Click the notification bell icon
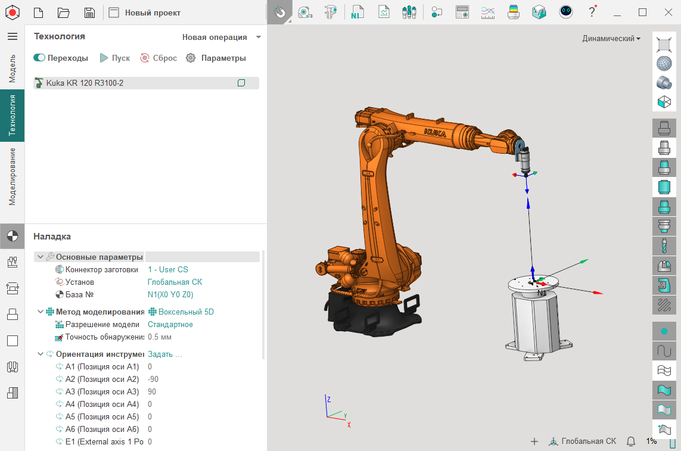This screenshot has width=681, height=451. point(631,441)
